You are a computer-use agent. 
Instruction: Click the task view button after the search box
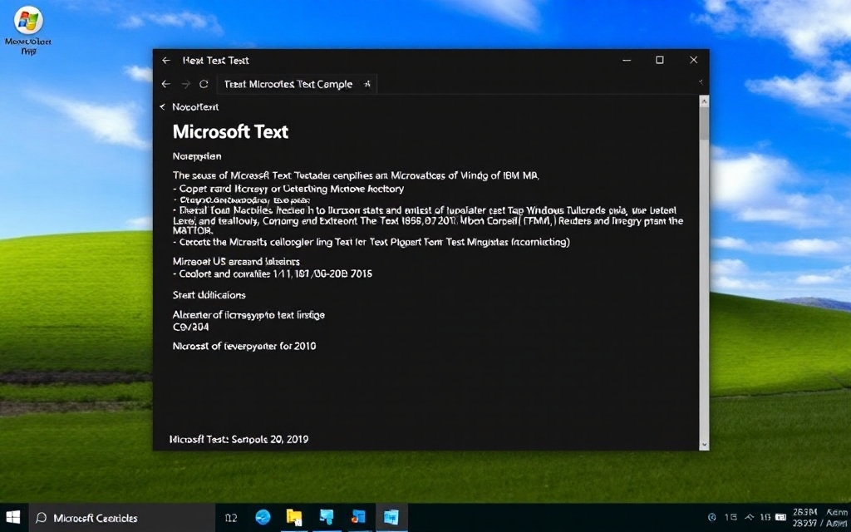click(231, 518)
